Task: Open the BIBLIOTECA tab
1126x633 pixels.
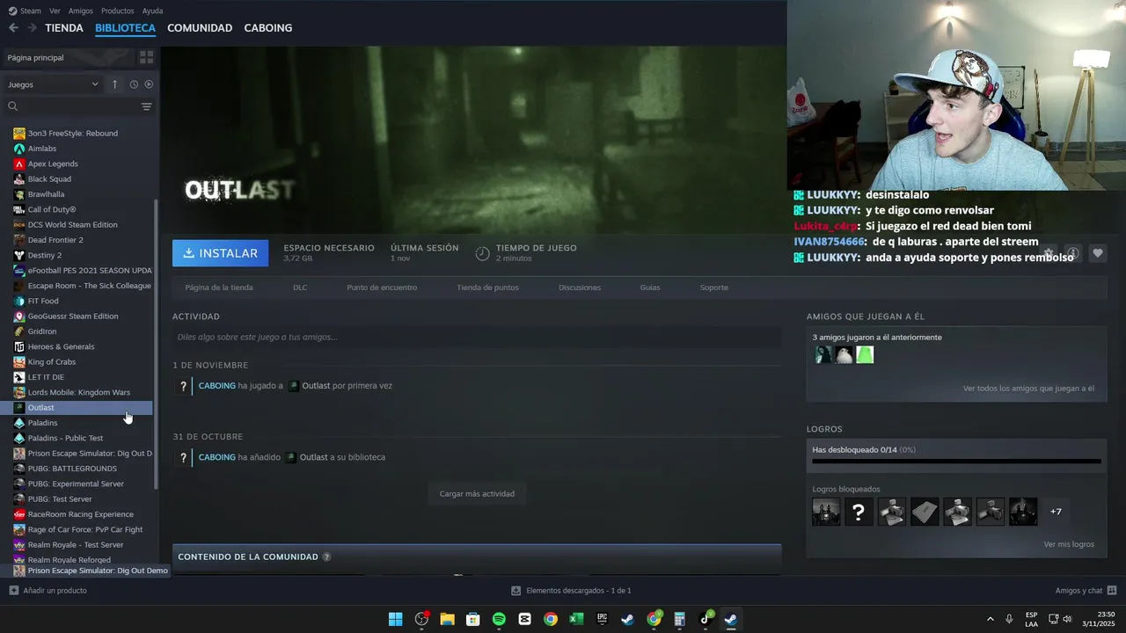Action: click(x=125, y=28)
